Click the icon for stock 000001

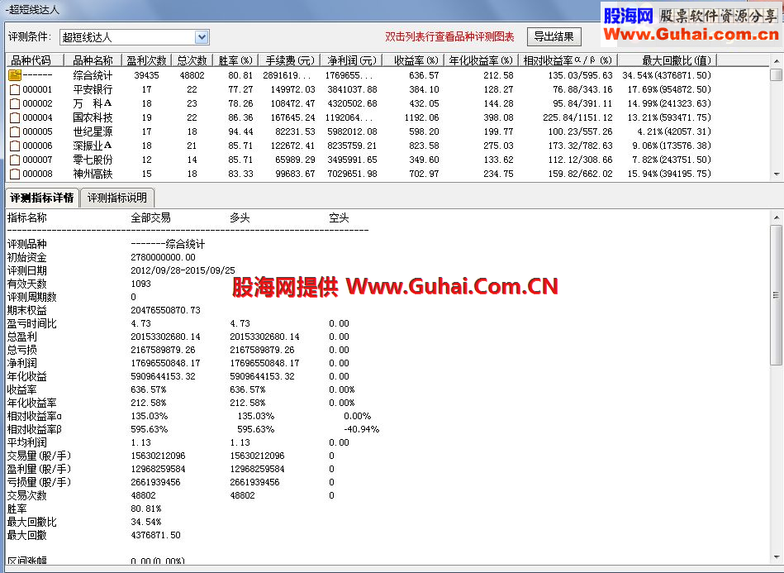click(15, 89)
